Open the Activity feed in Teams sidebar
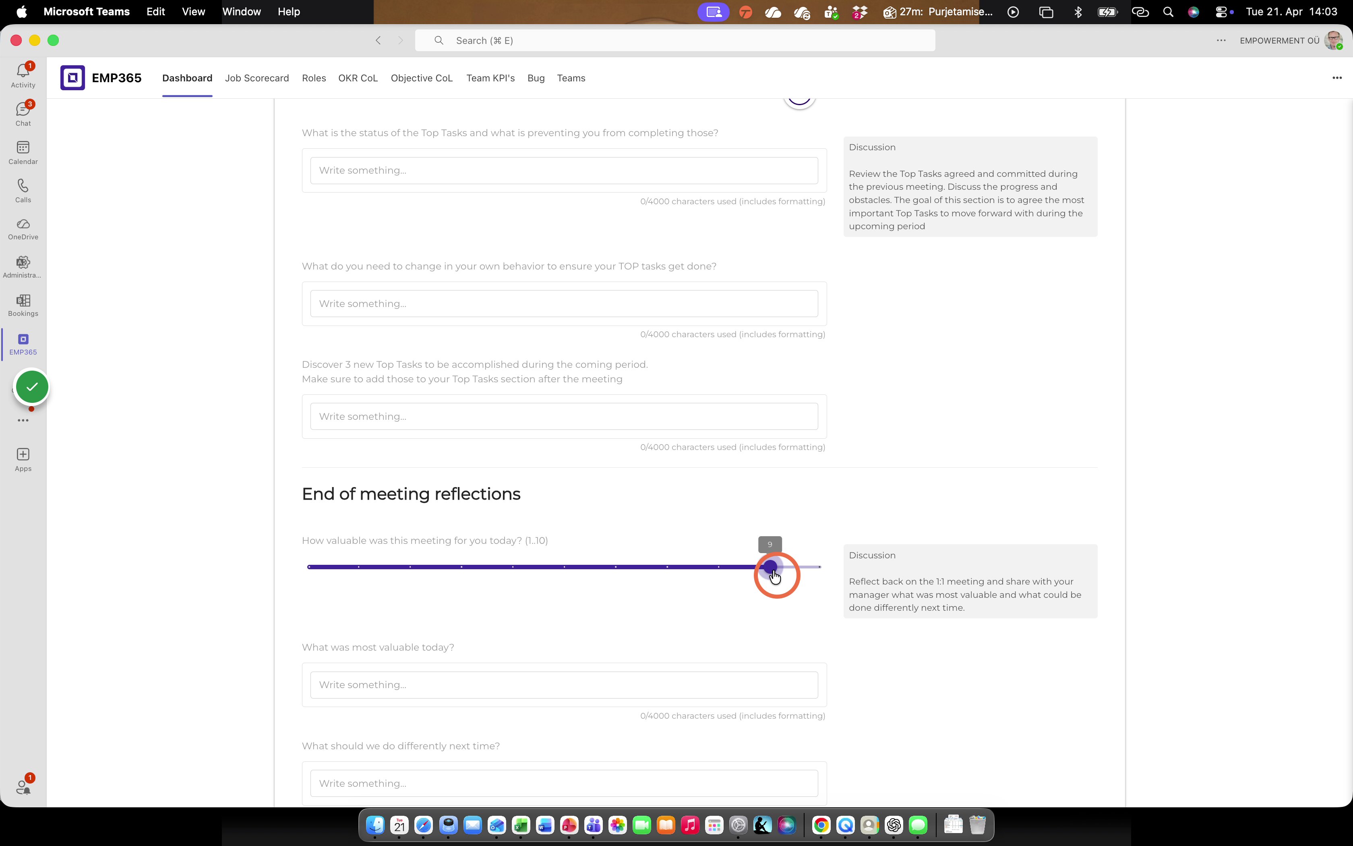This screenshot has height=846, width=1353. pos(23,76)
